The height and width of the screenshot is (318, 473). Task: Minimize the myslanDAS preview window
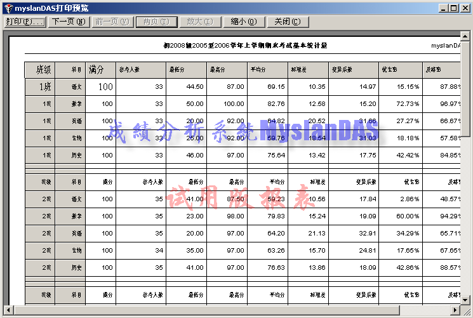click(443, 8)
